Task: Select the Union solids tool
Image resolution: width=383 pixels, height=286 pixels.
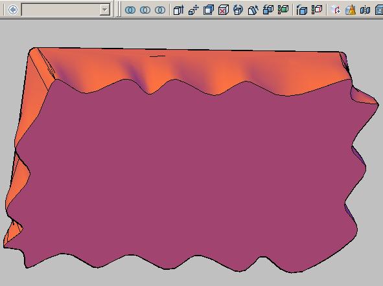Action: point(130,10)
